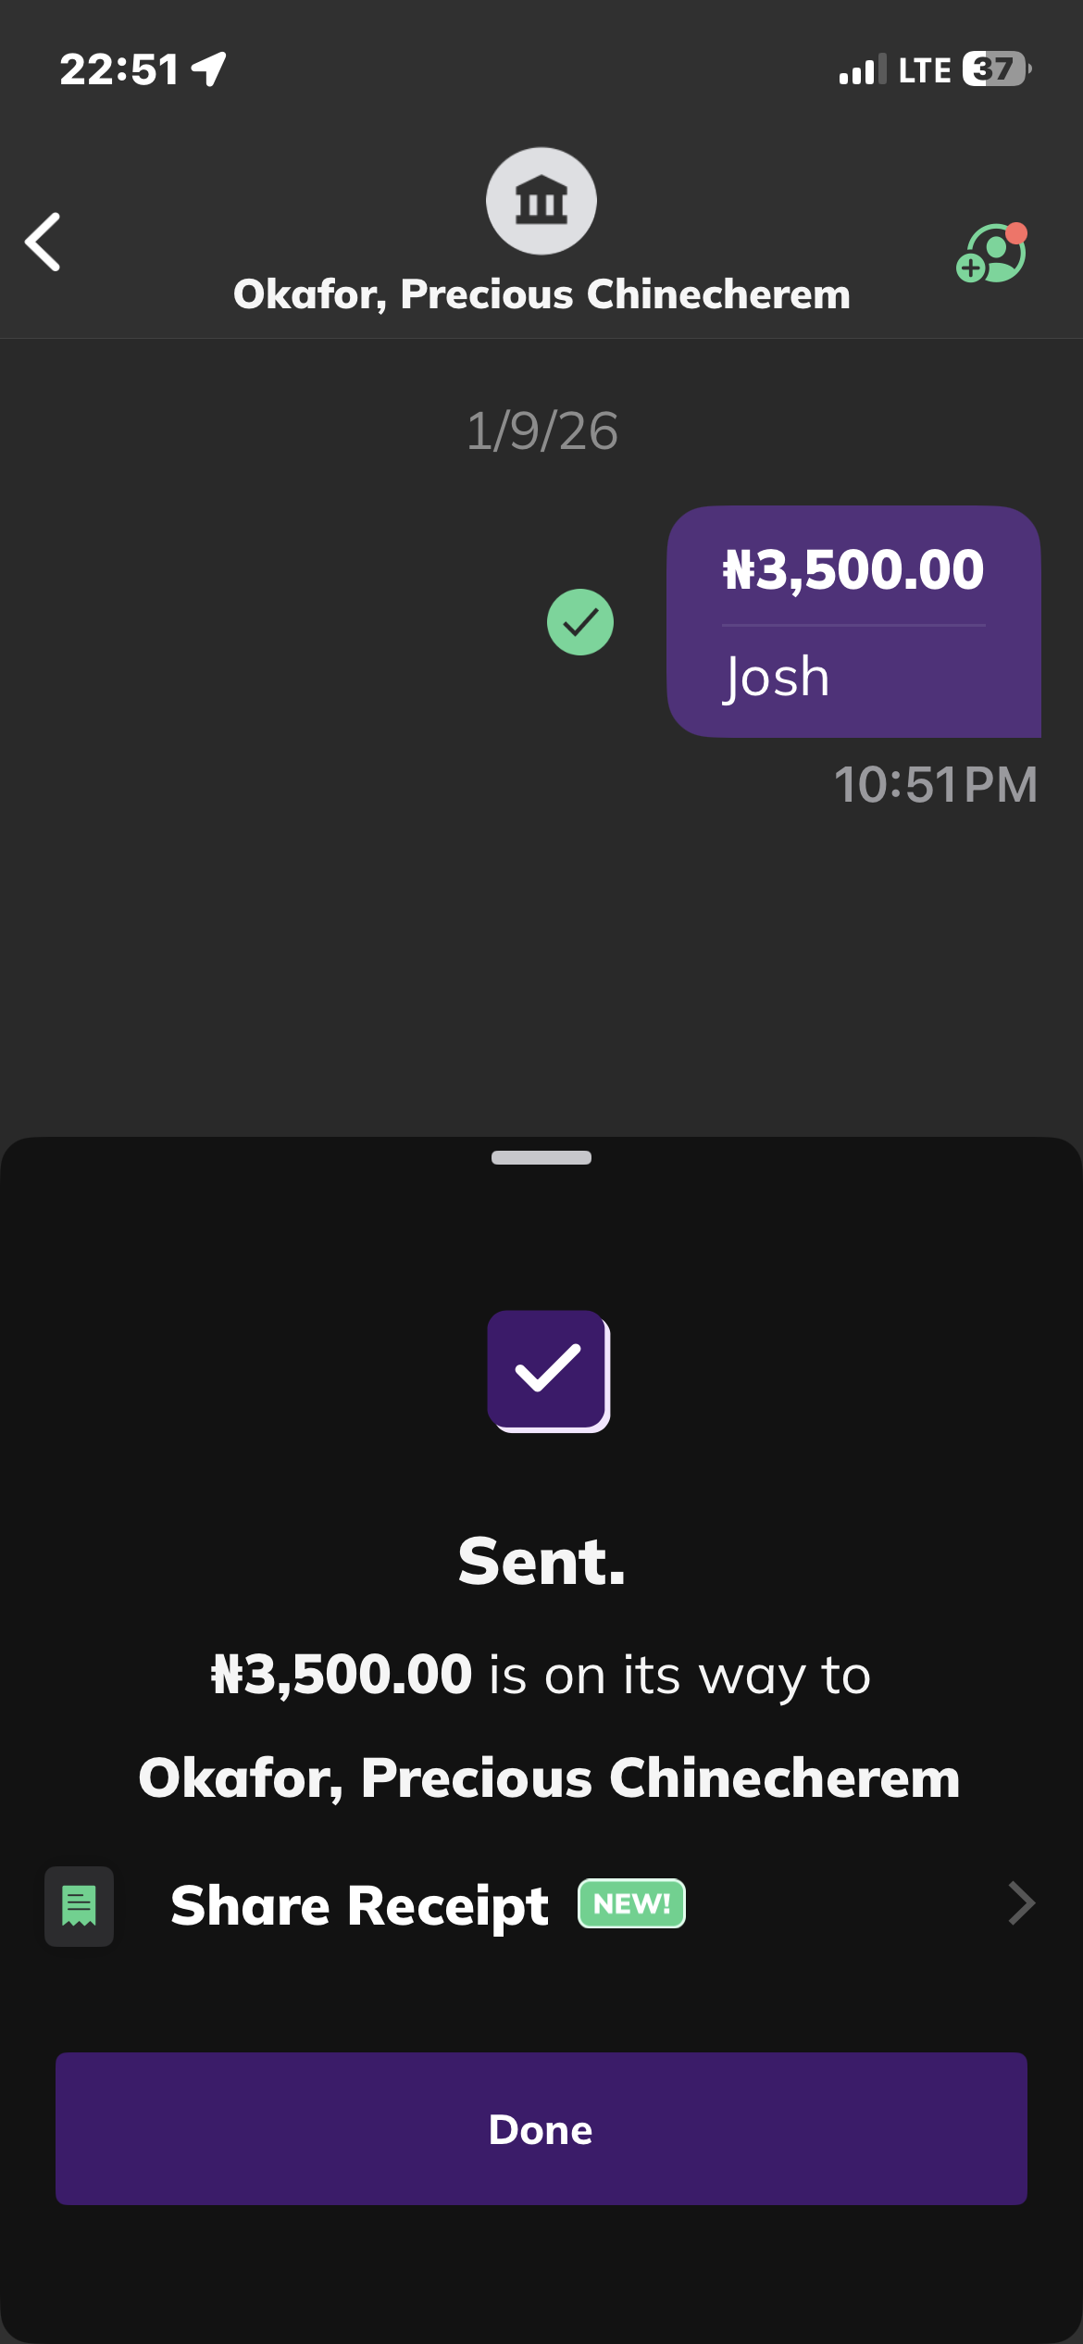This screenshot has height=2344, width=1083.
Task: Tap the bottom sheet drag handle
Action: pyautogui.click(x=541, y=1157)
